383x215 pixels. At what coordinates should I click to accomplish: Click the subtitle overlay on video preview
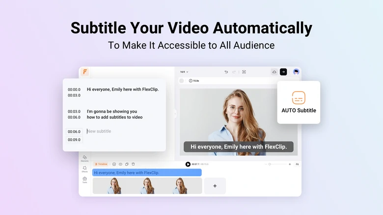coord(239,147)
